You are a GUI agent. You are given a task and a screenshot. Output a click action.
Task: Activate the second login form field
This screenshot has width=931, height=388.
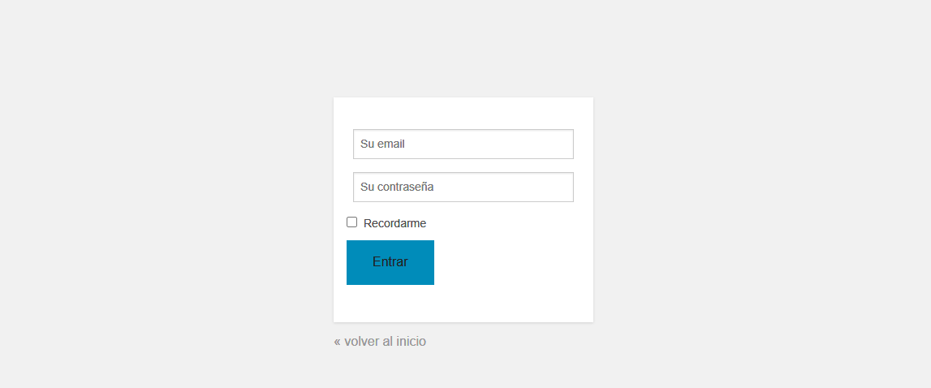pyautogui.click(x=463, y=187)
